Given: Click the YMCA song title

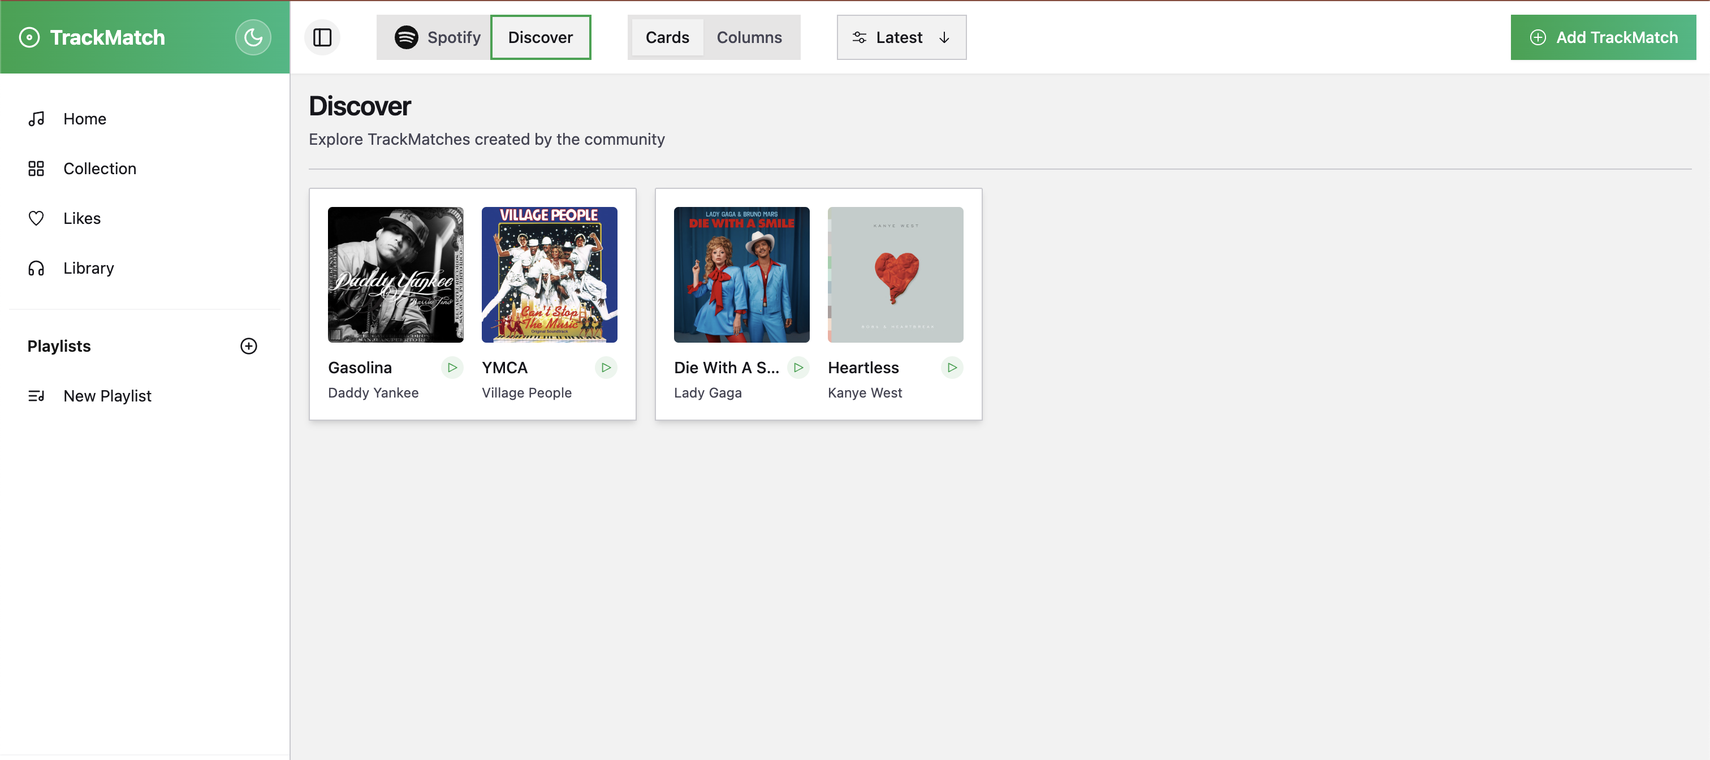Looking at the screenshot, I should [504, 368].
